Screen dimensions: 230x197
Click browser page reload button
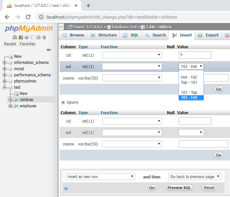click(x=28, y=17)
